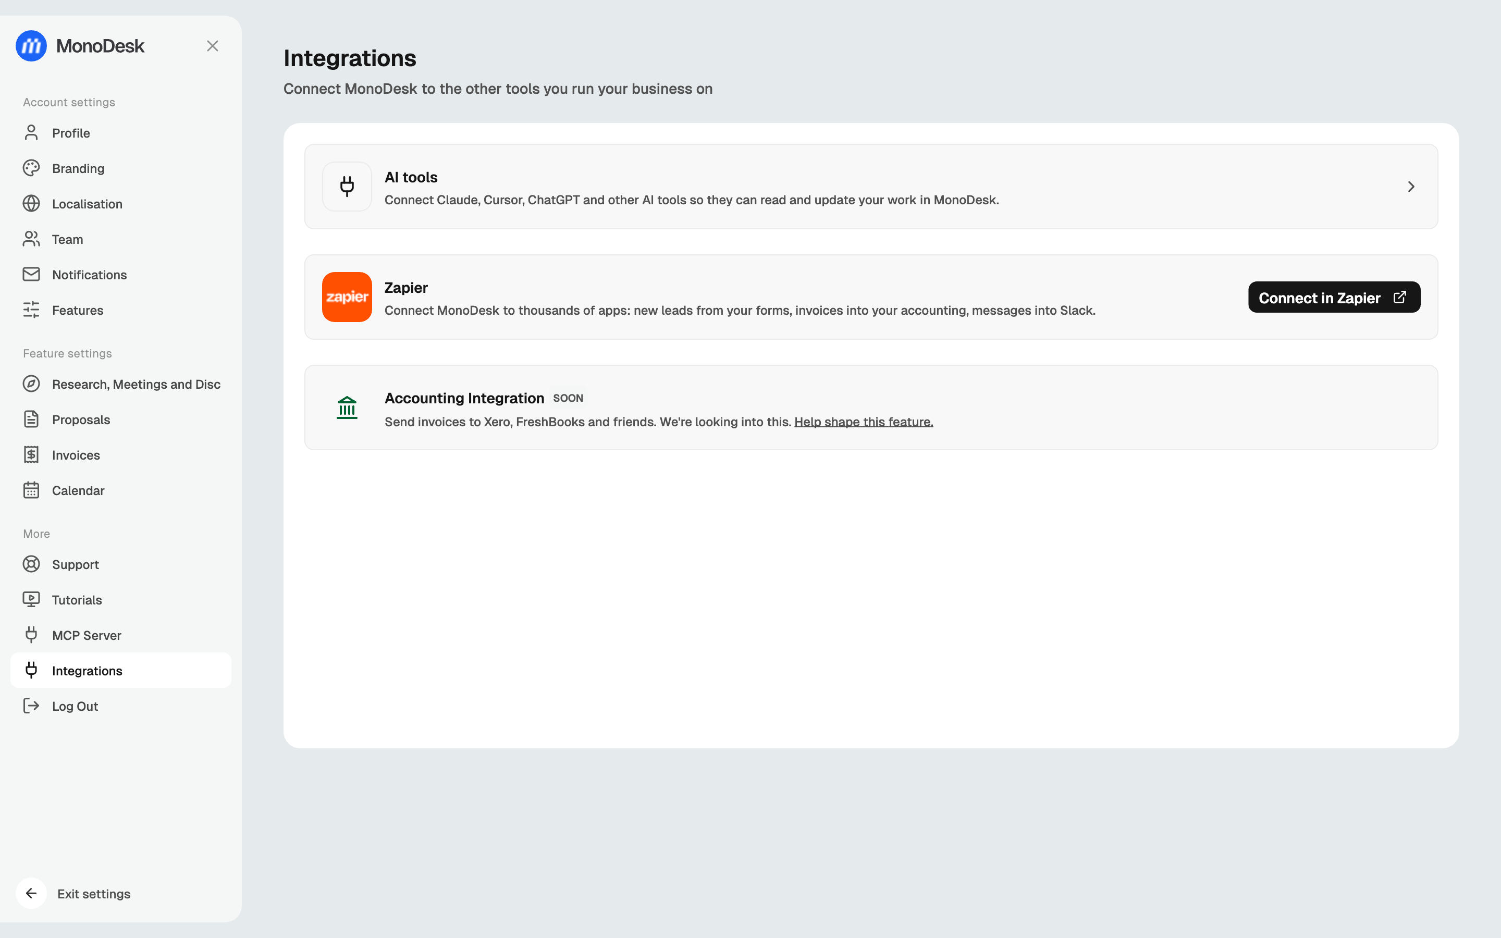Open the Support page
This screenshot has width=1501, height=938.
(121, 564)
